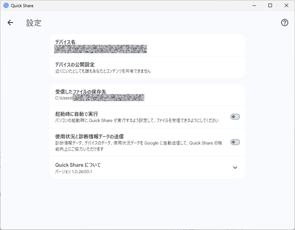Toggle 起動時に自動で実行 switch
The image size is (295, 230).
tap(235, 117)
